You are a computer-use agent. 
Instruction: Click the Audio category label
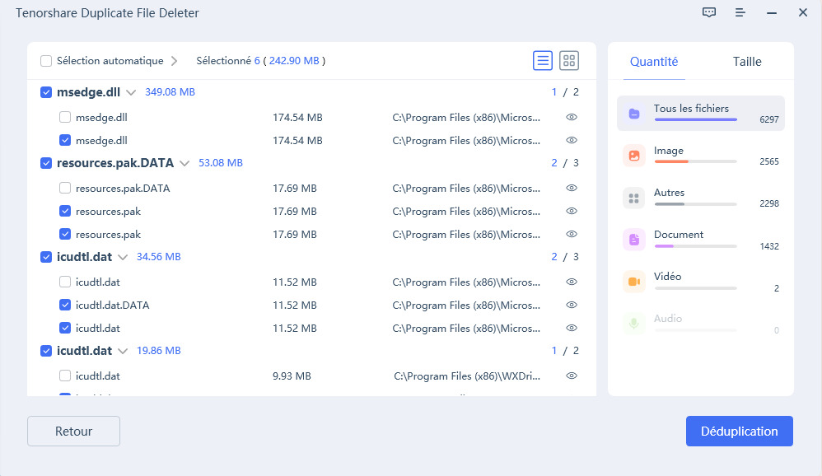(x=668, y=318)
